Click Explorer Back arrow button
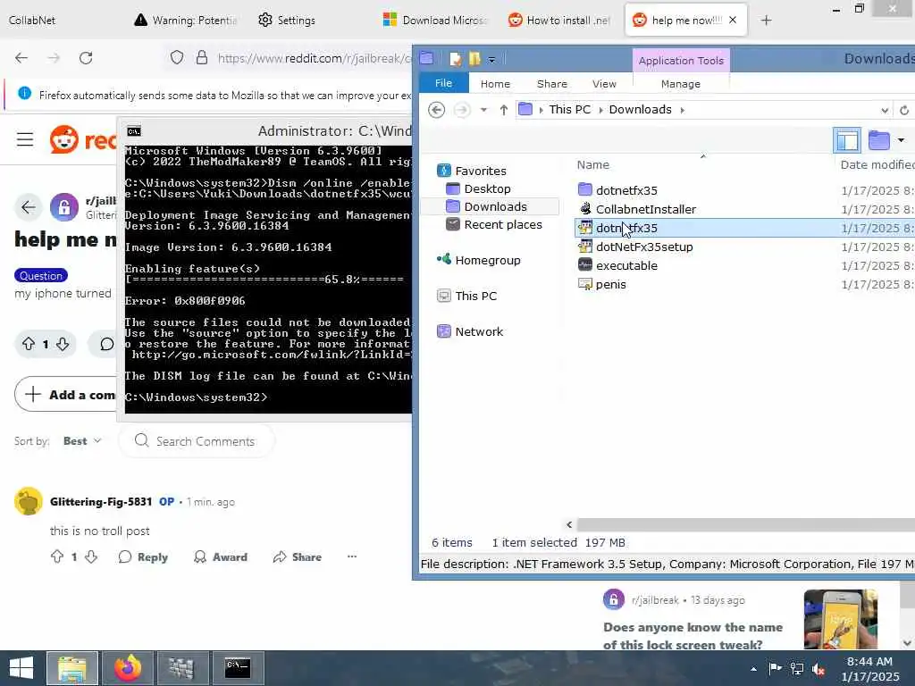The image size is (915, 686). 436,110
